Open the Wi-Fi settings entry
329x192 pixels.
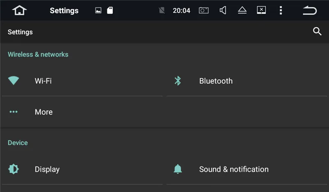43,81
